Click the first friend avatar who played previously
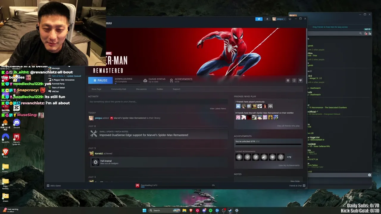Viewport: 381px width, 214px height. 238,106
